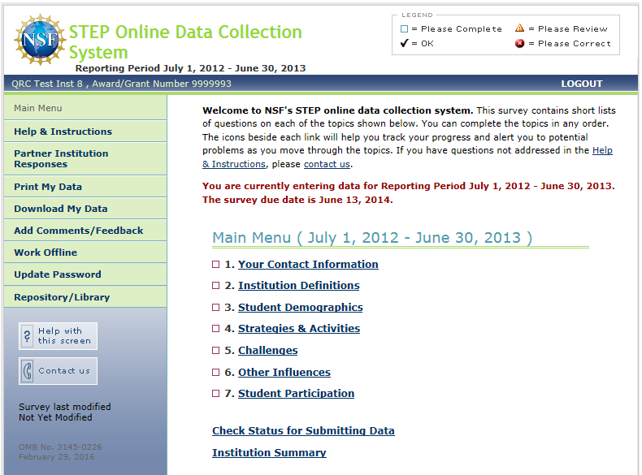Open Repository/Library
The width and height of the screenshot is (642, 475).
(85, 297)
